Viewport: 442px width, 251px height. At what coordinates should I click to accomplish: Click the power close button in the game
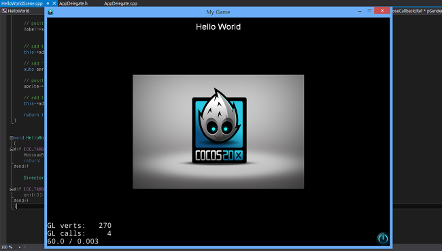(383, 238)
